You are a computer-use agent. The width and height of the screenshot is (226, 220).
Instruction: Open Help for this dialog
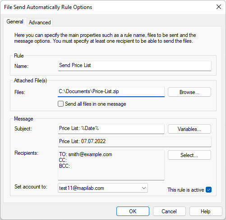206,211
